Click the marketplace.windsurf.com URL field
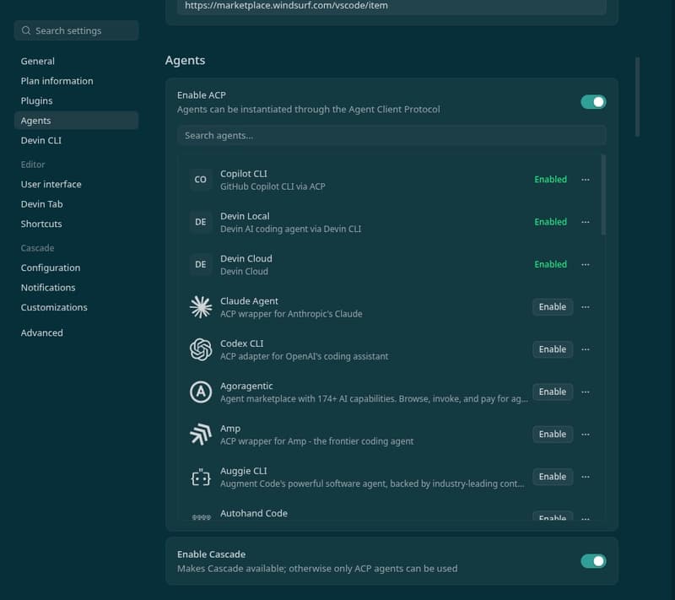 click(391, 7)
